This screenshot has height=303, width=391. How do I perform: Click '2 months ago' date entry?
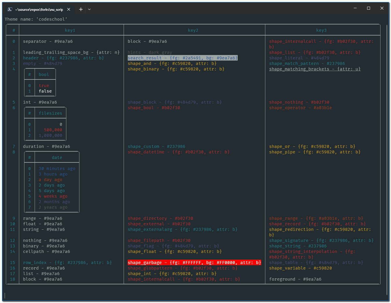[54, 202]
